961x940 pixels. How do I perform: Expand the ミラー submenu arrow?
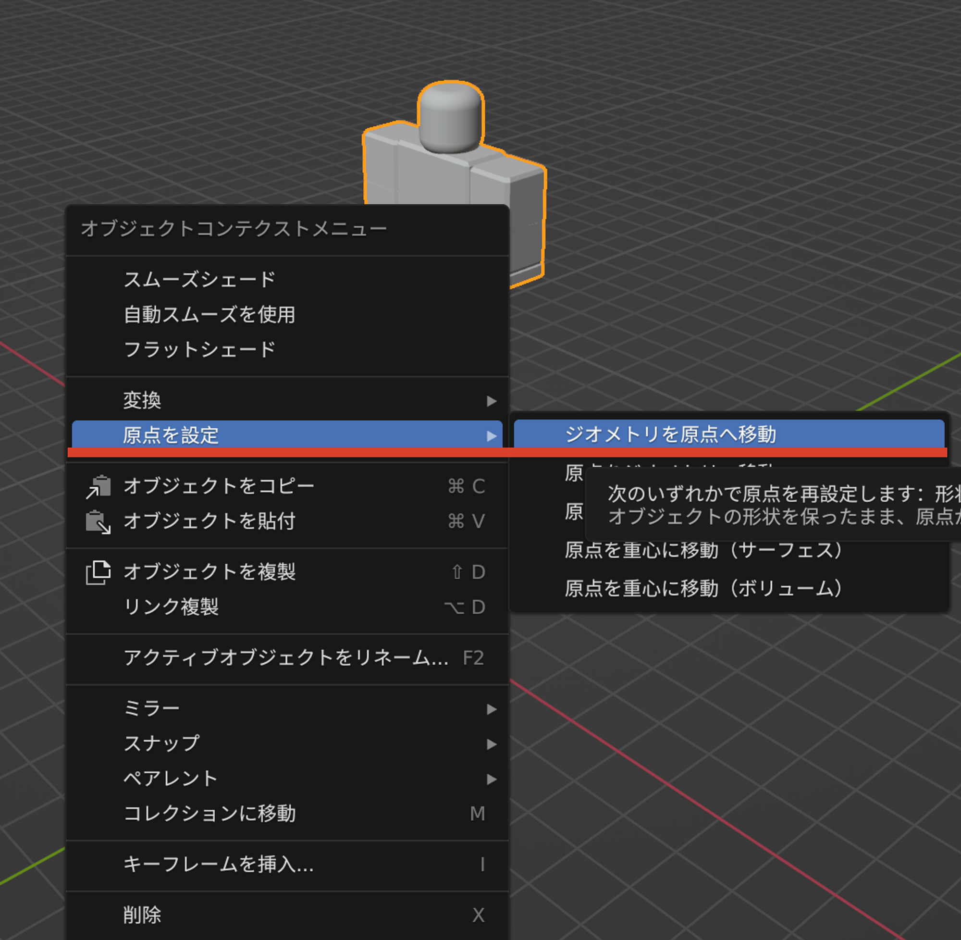[x=491, y=709]
